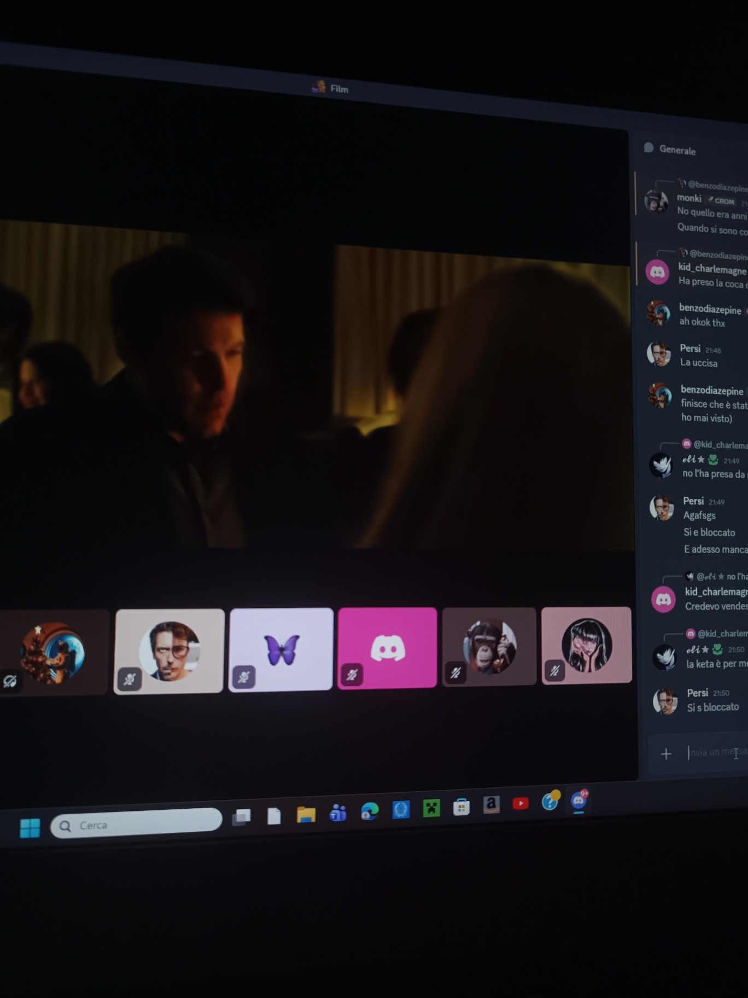
Task: Click the Generale chat bubble icon
Action: (x=648, y=148)
